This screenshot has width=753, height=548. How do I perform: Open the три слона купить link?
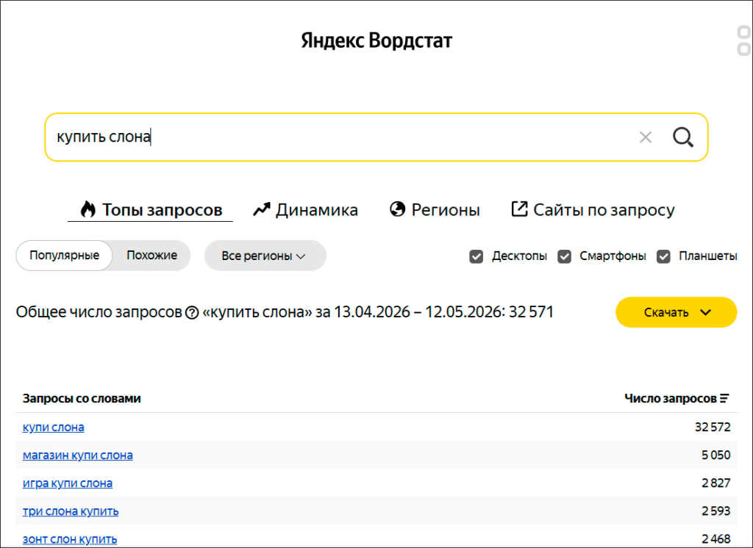(x=71, y=511)
